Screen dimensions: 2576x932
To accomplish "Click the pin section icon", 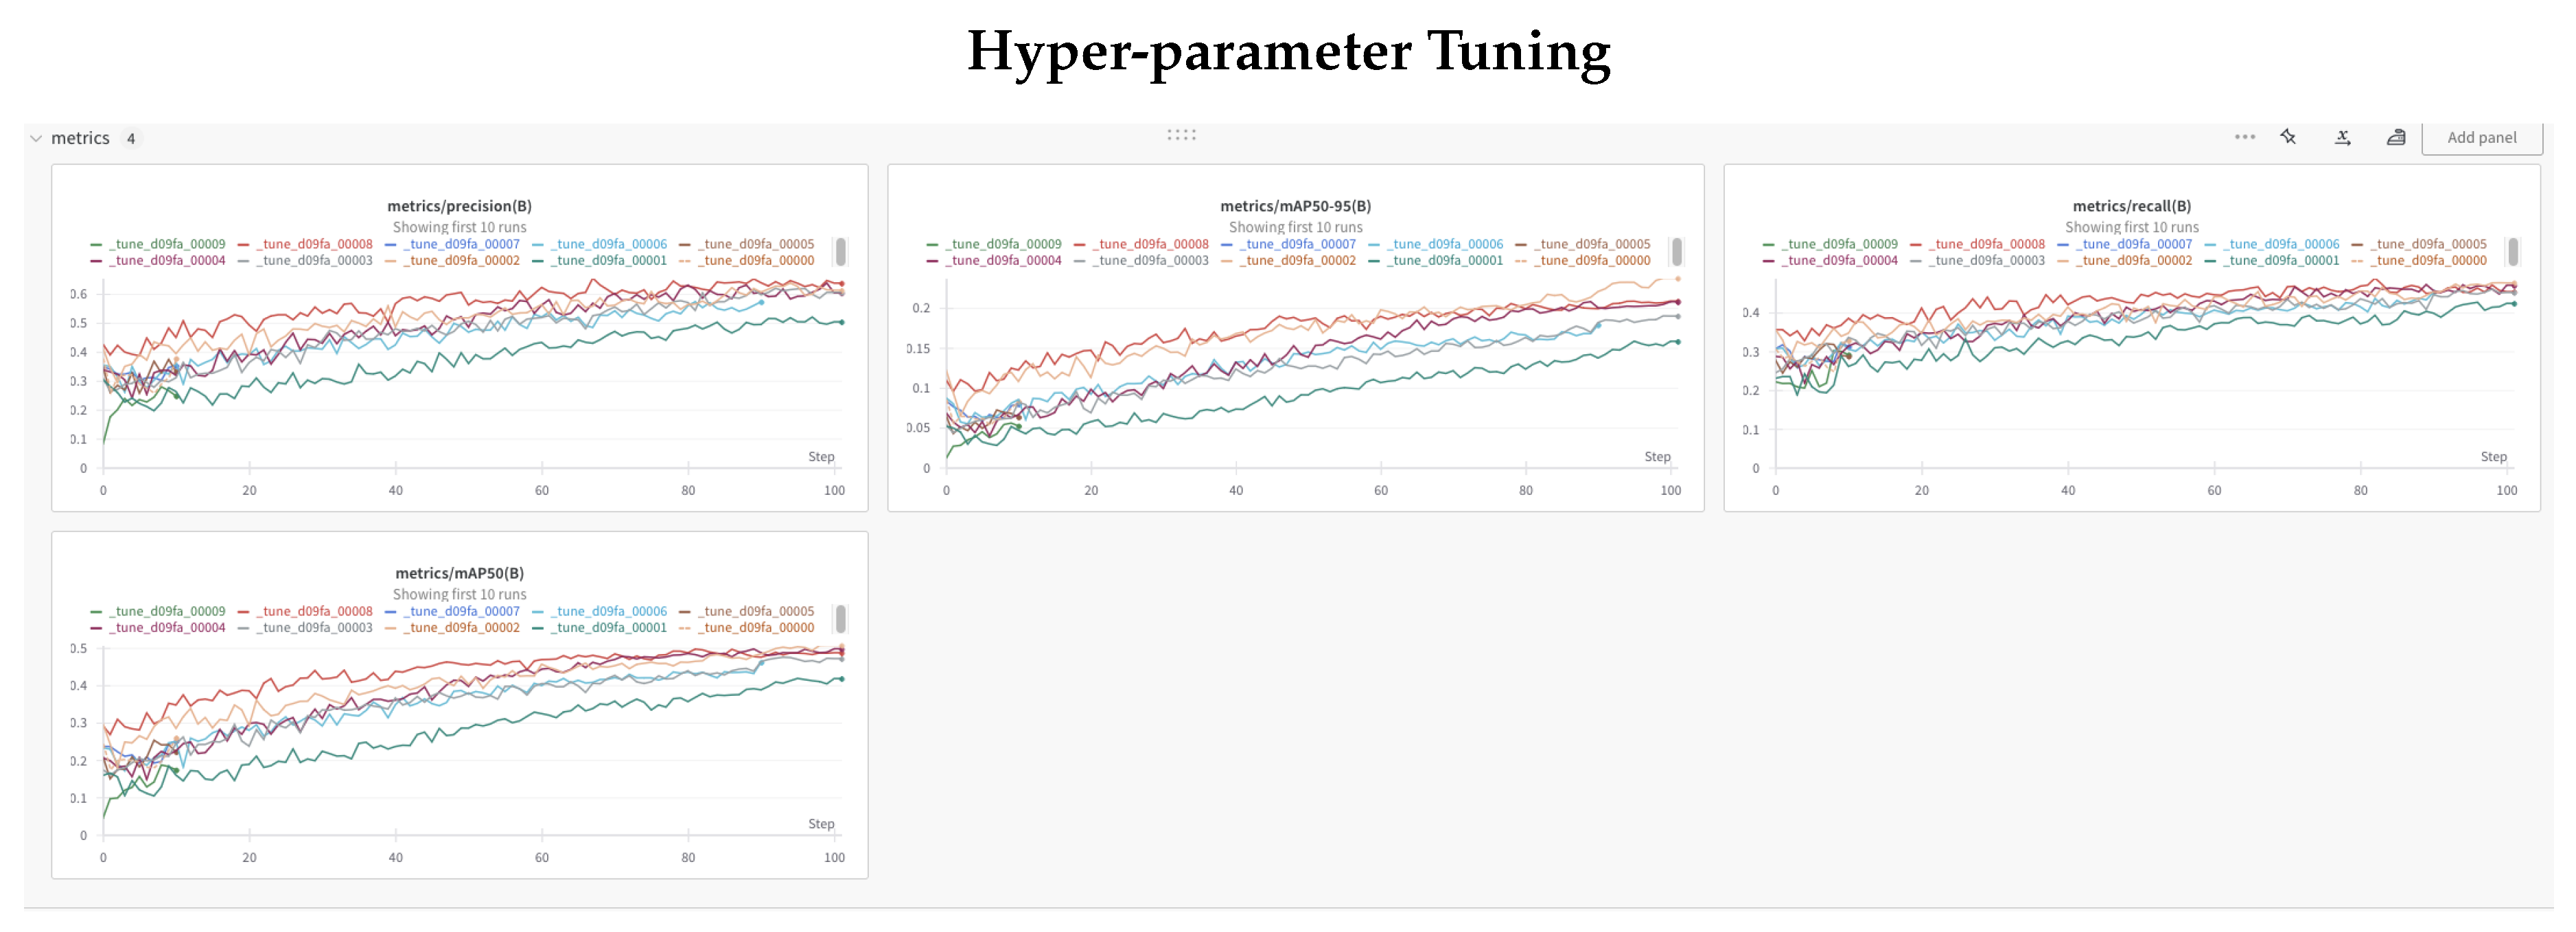I will pos(2288,137).
